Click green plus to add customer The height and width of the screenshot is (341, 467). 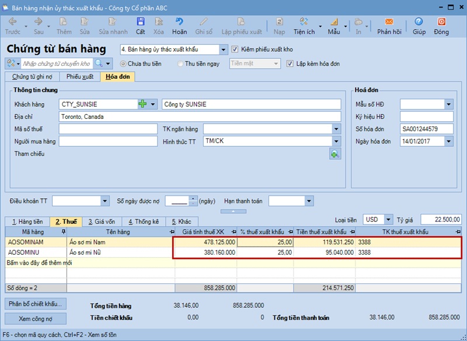pos(143,104)
